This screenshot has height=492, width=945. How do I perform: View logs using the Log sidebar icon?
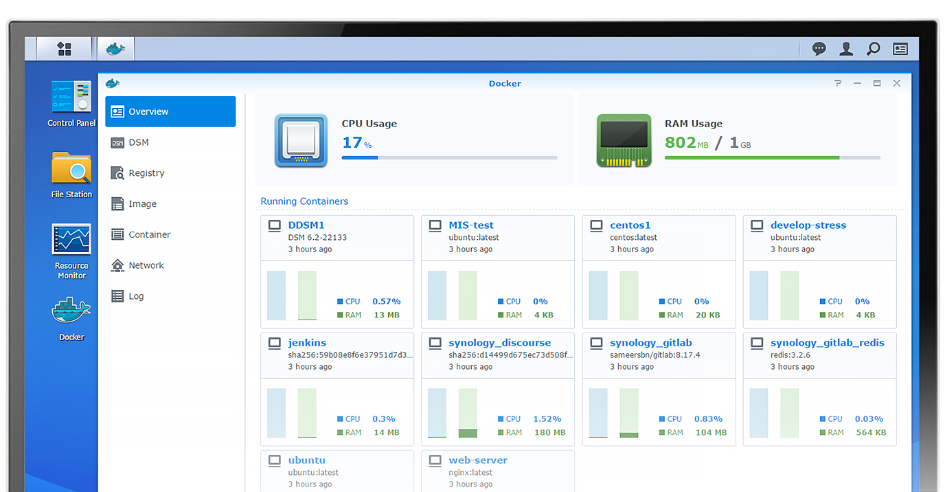click(x=116, y=296)
